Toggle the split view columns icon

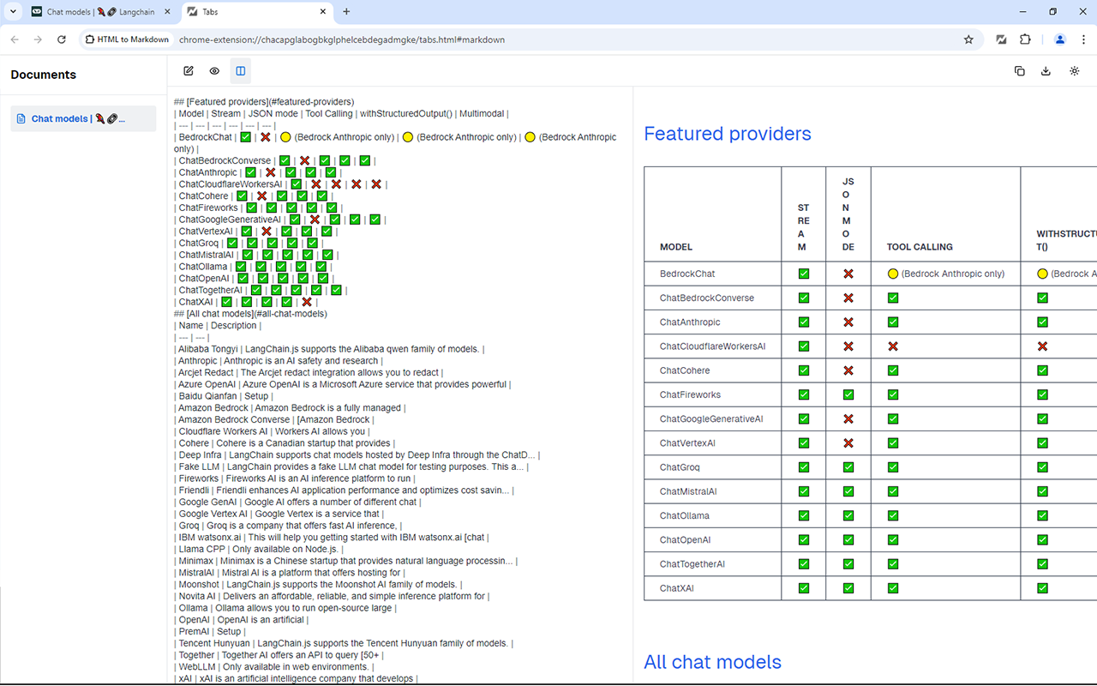[x=241, y=71]
